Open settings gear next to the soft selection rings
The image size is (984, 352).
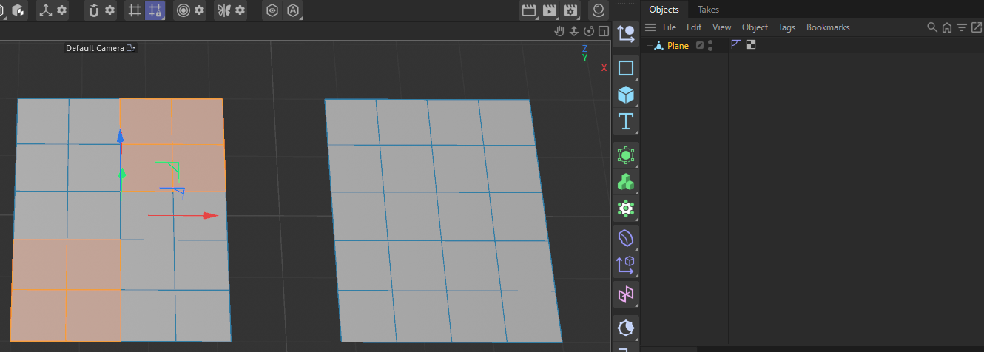pyautogui.click(x=199, y=10)
